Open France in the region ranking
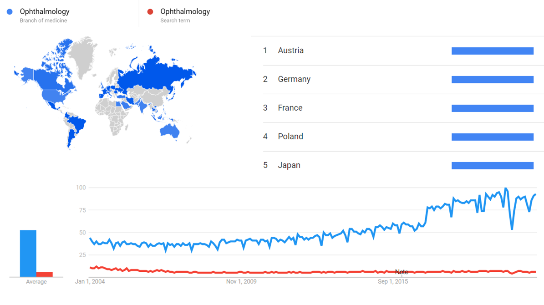 click(290, 108)
